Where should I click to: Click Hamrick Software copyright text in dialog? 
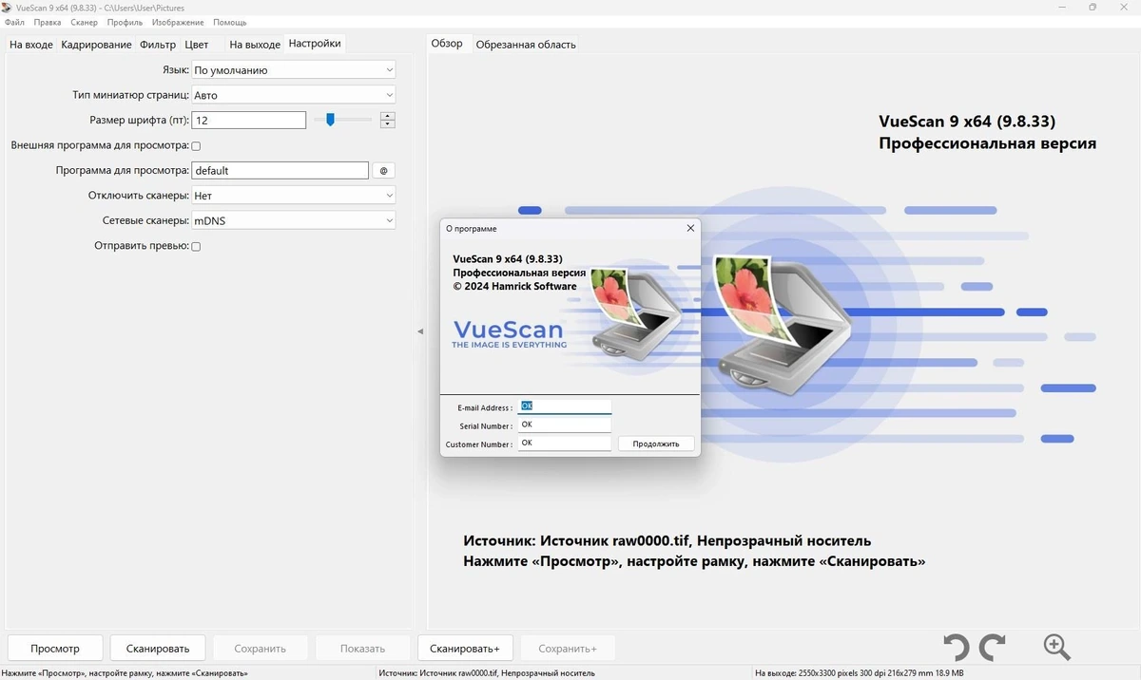tap(514, 286)
